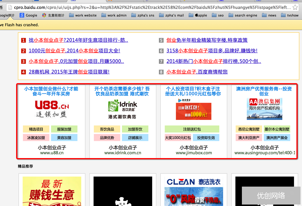302x206 pixels.
Task: Click the 小本创业点子 caption above www.ausingroup.com
Action: point(265,148)
